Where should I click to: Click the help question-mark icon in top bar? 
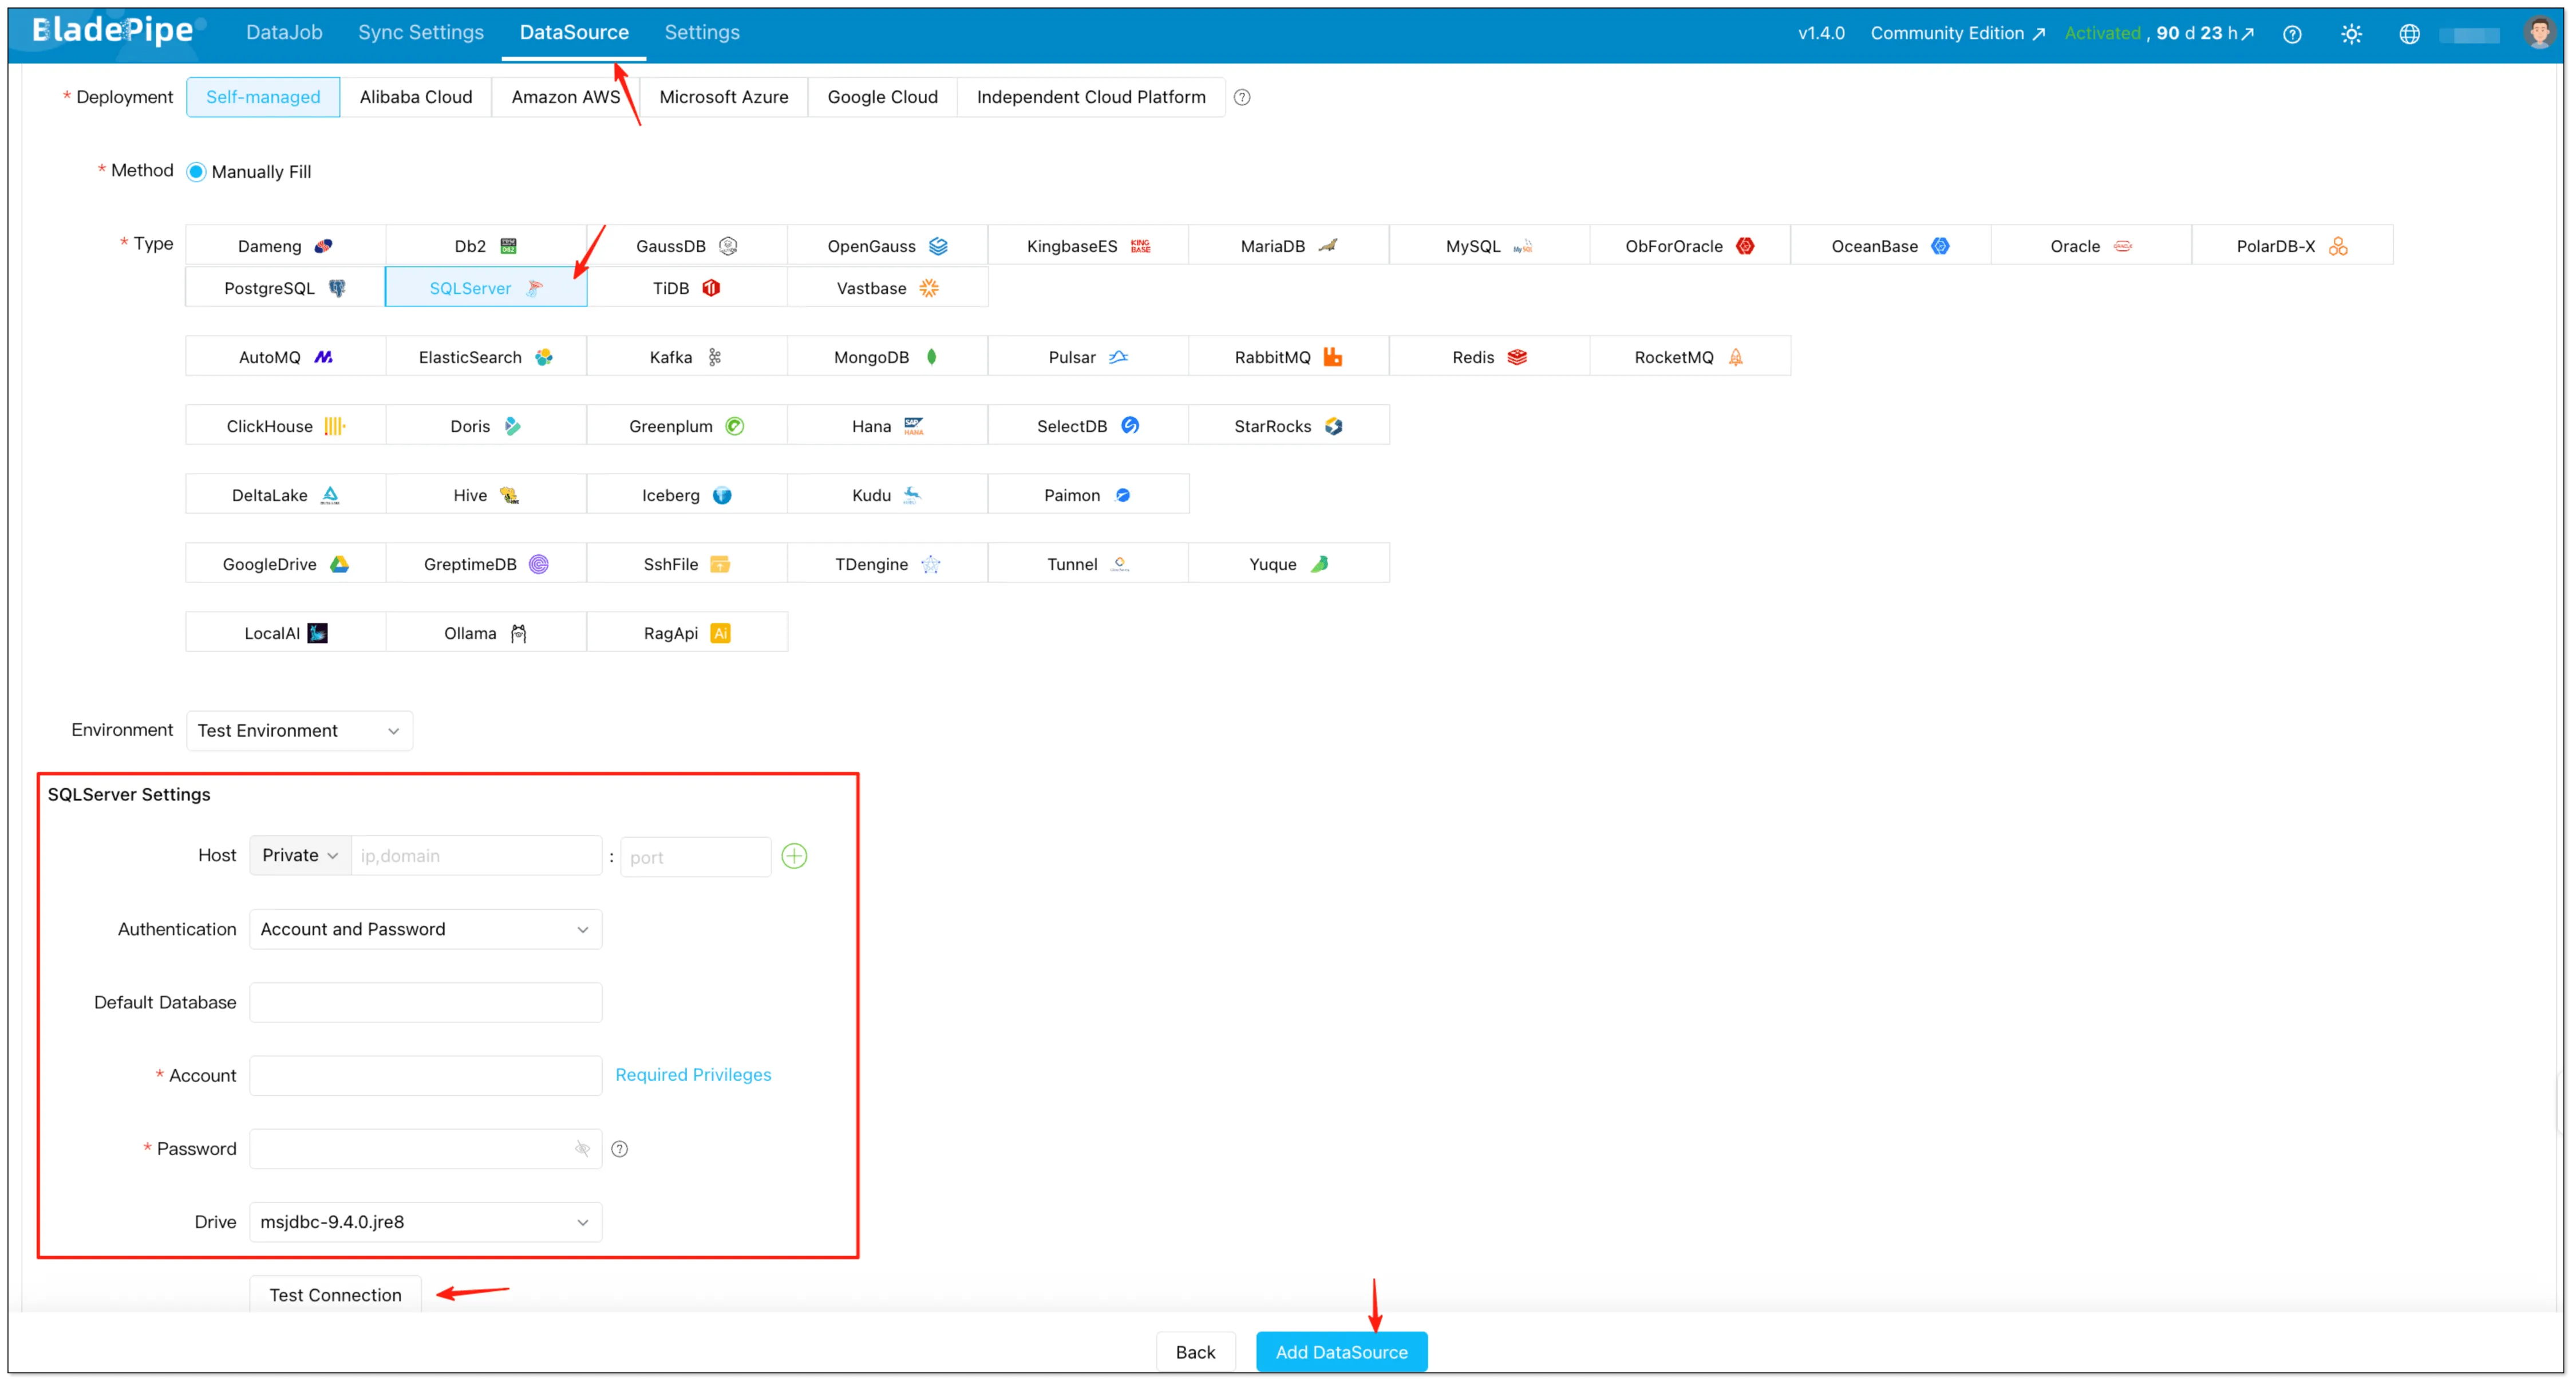pos(2292,33)
